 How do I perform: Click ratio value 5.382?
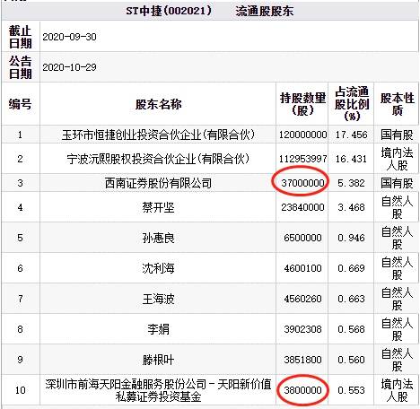click(x=351, y=183)
